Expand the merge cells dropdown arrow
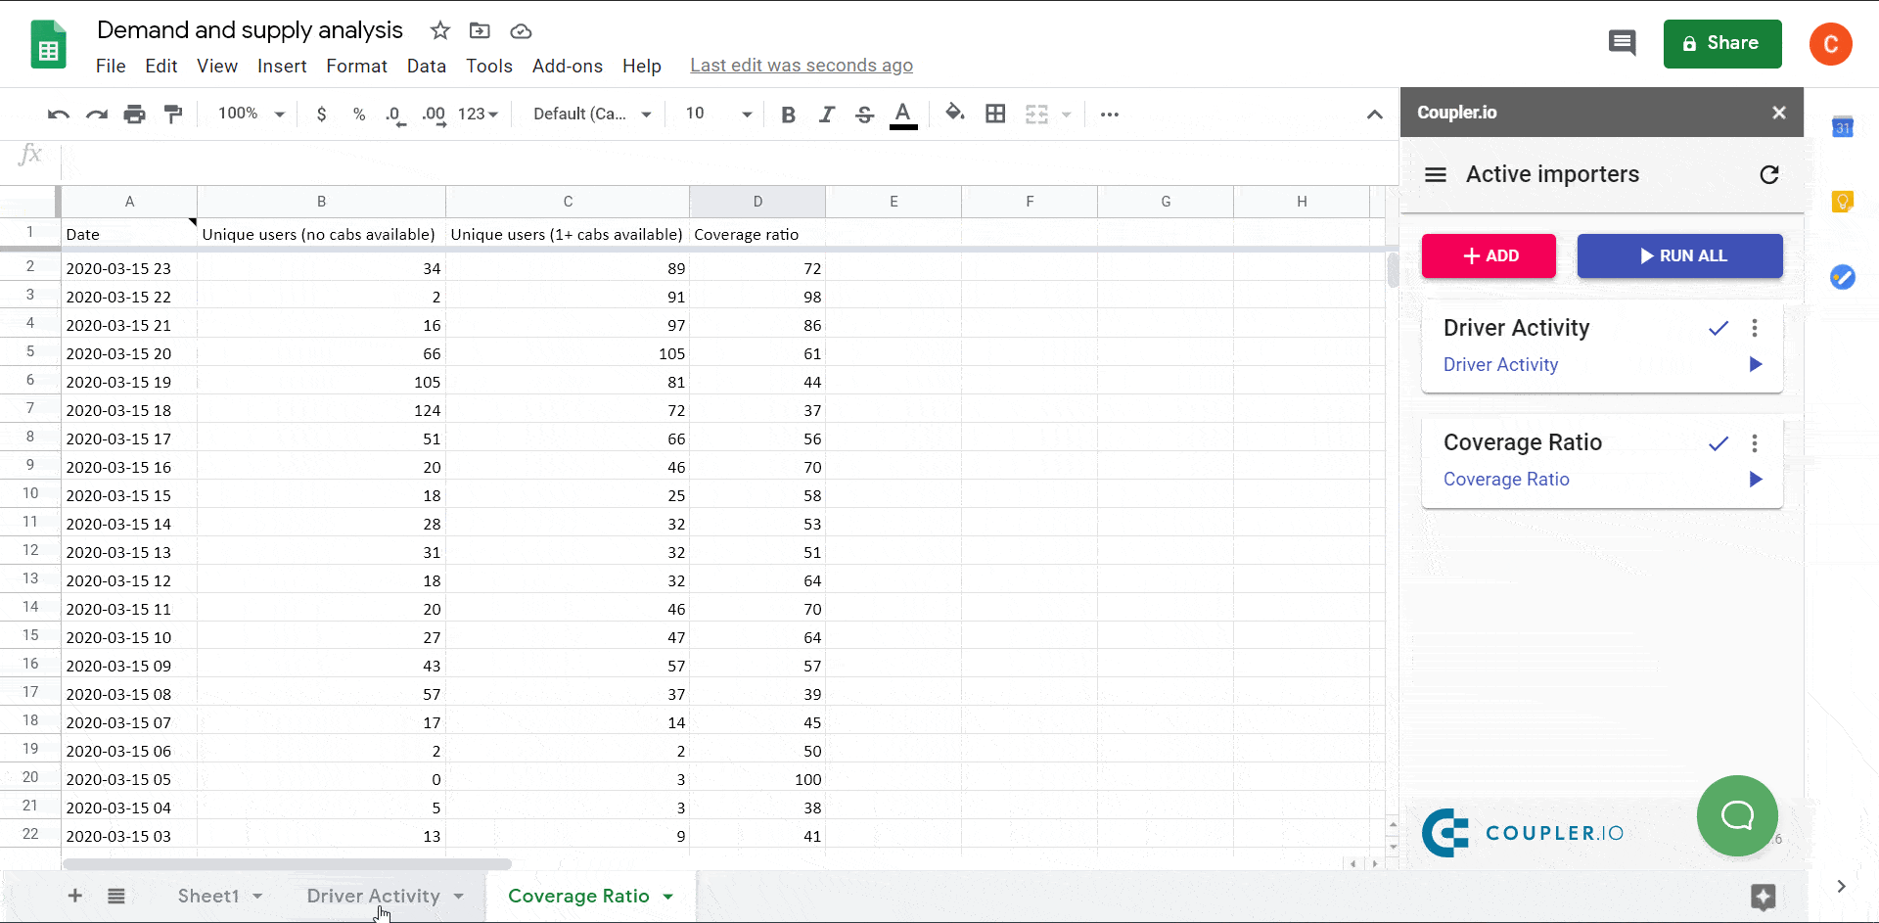The image size is (1879, 923). 1067,114
